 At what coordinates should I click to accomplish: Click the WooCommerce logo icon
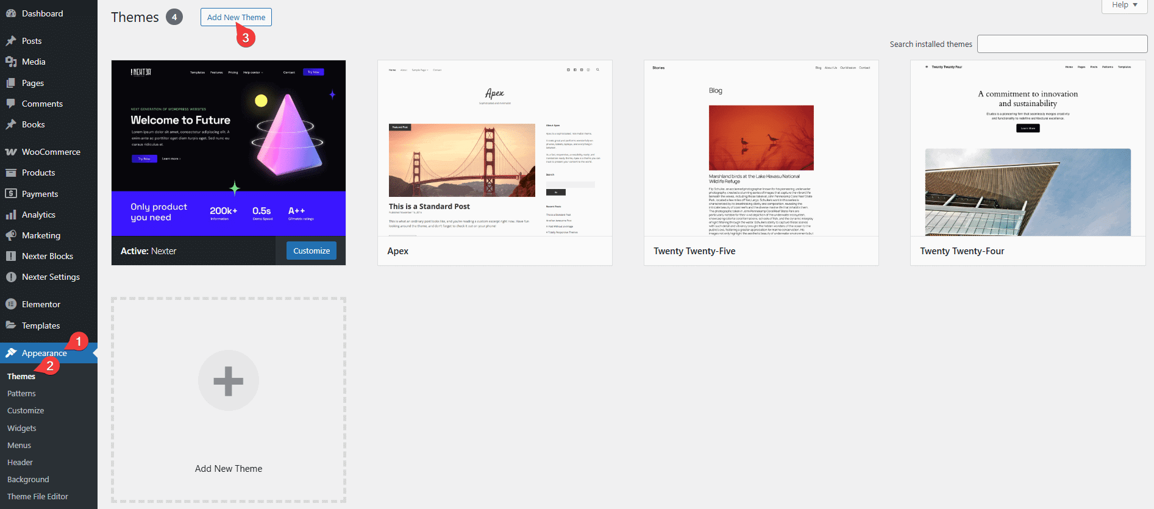coord(11,152)
